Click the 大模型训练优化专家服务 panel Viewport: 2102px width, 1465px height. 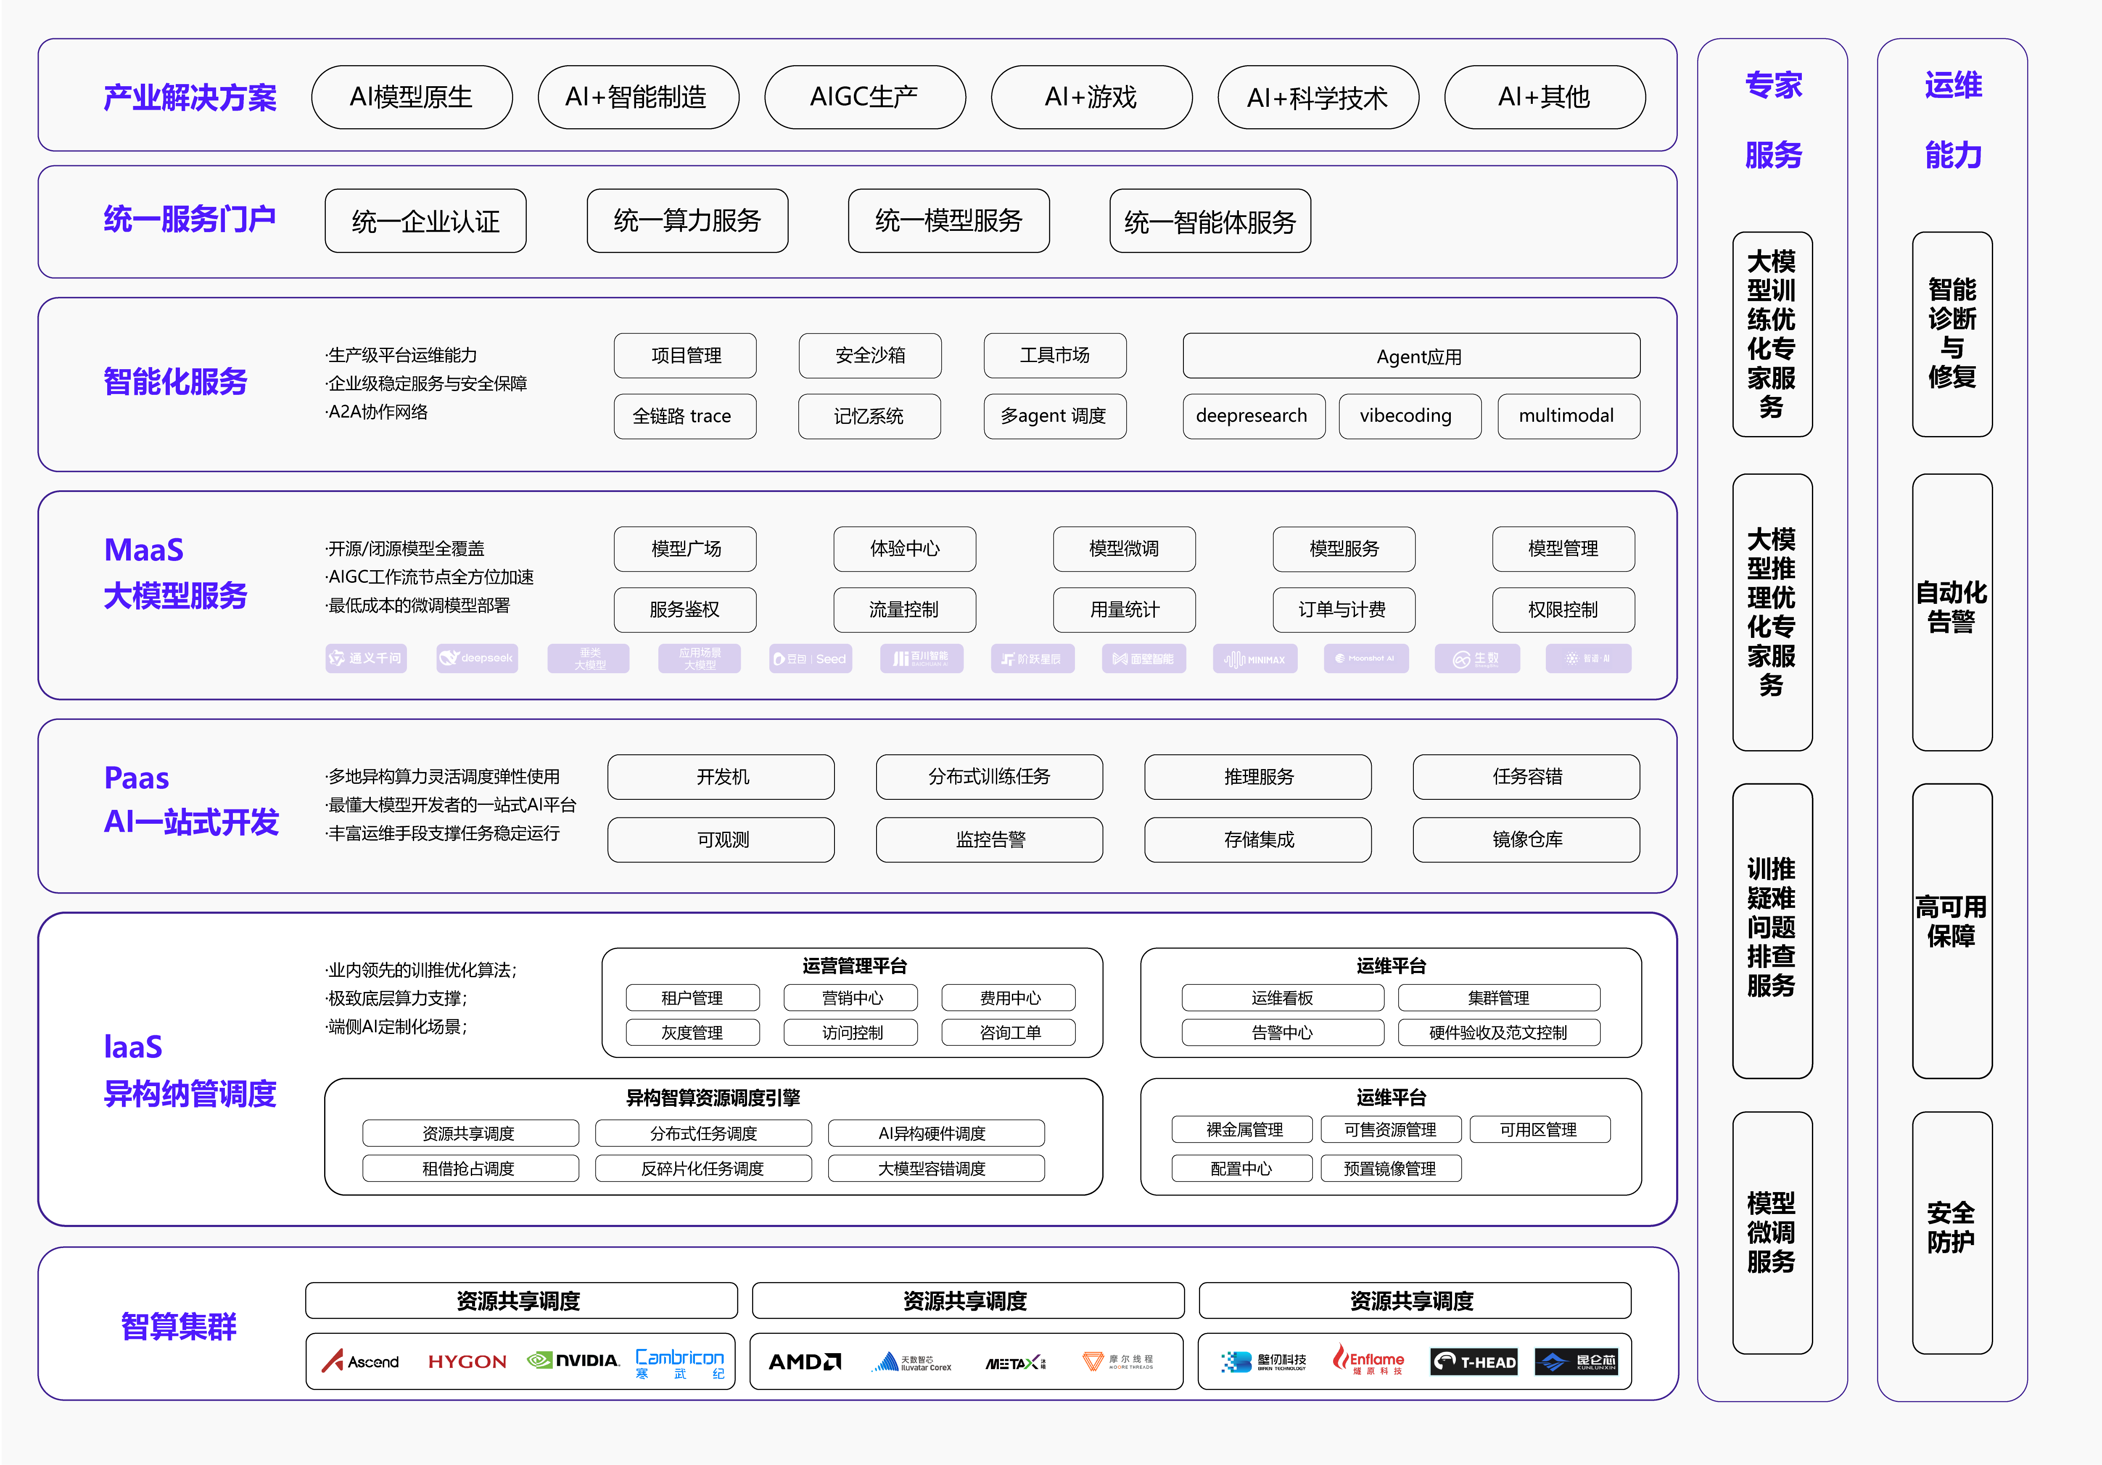[x=1772, y=334]
